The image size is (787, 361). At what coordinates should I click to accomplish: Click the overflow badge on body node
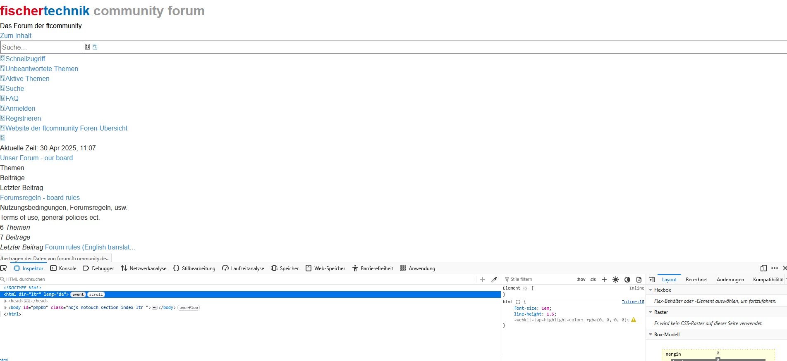189,308
